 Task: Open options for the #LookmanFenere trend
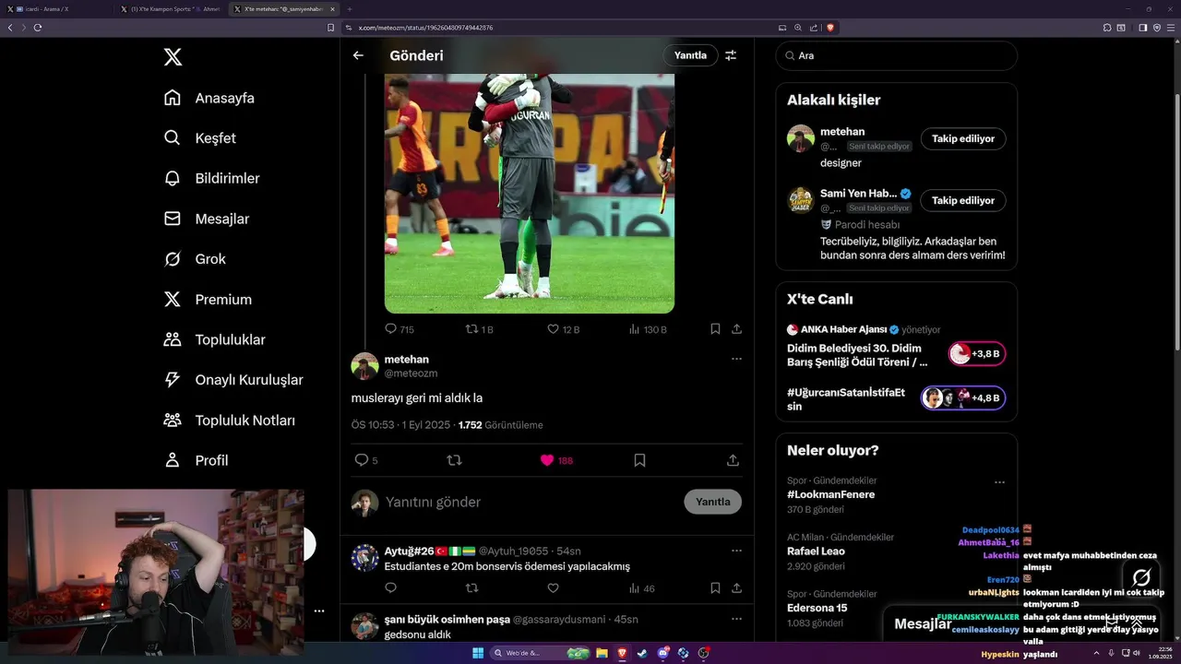999,482
